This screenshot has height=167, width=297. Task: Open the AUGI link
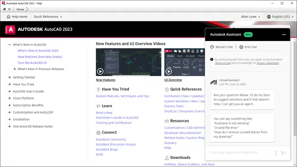click(x=100, y=154)
